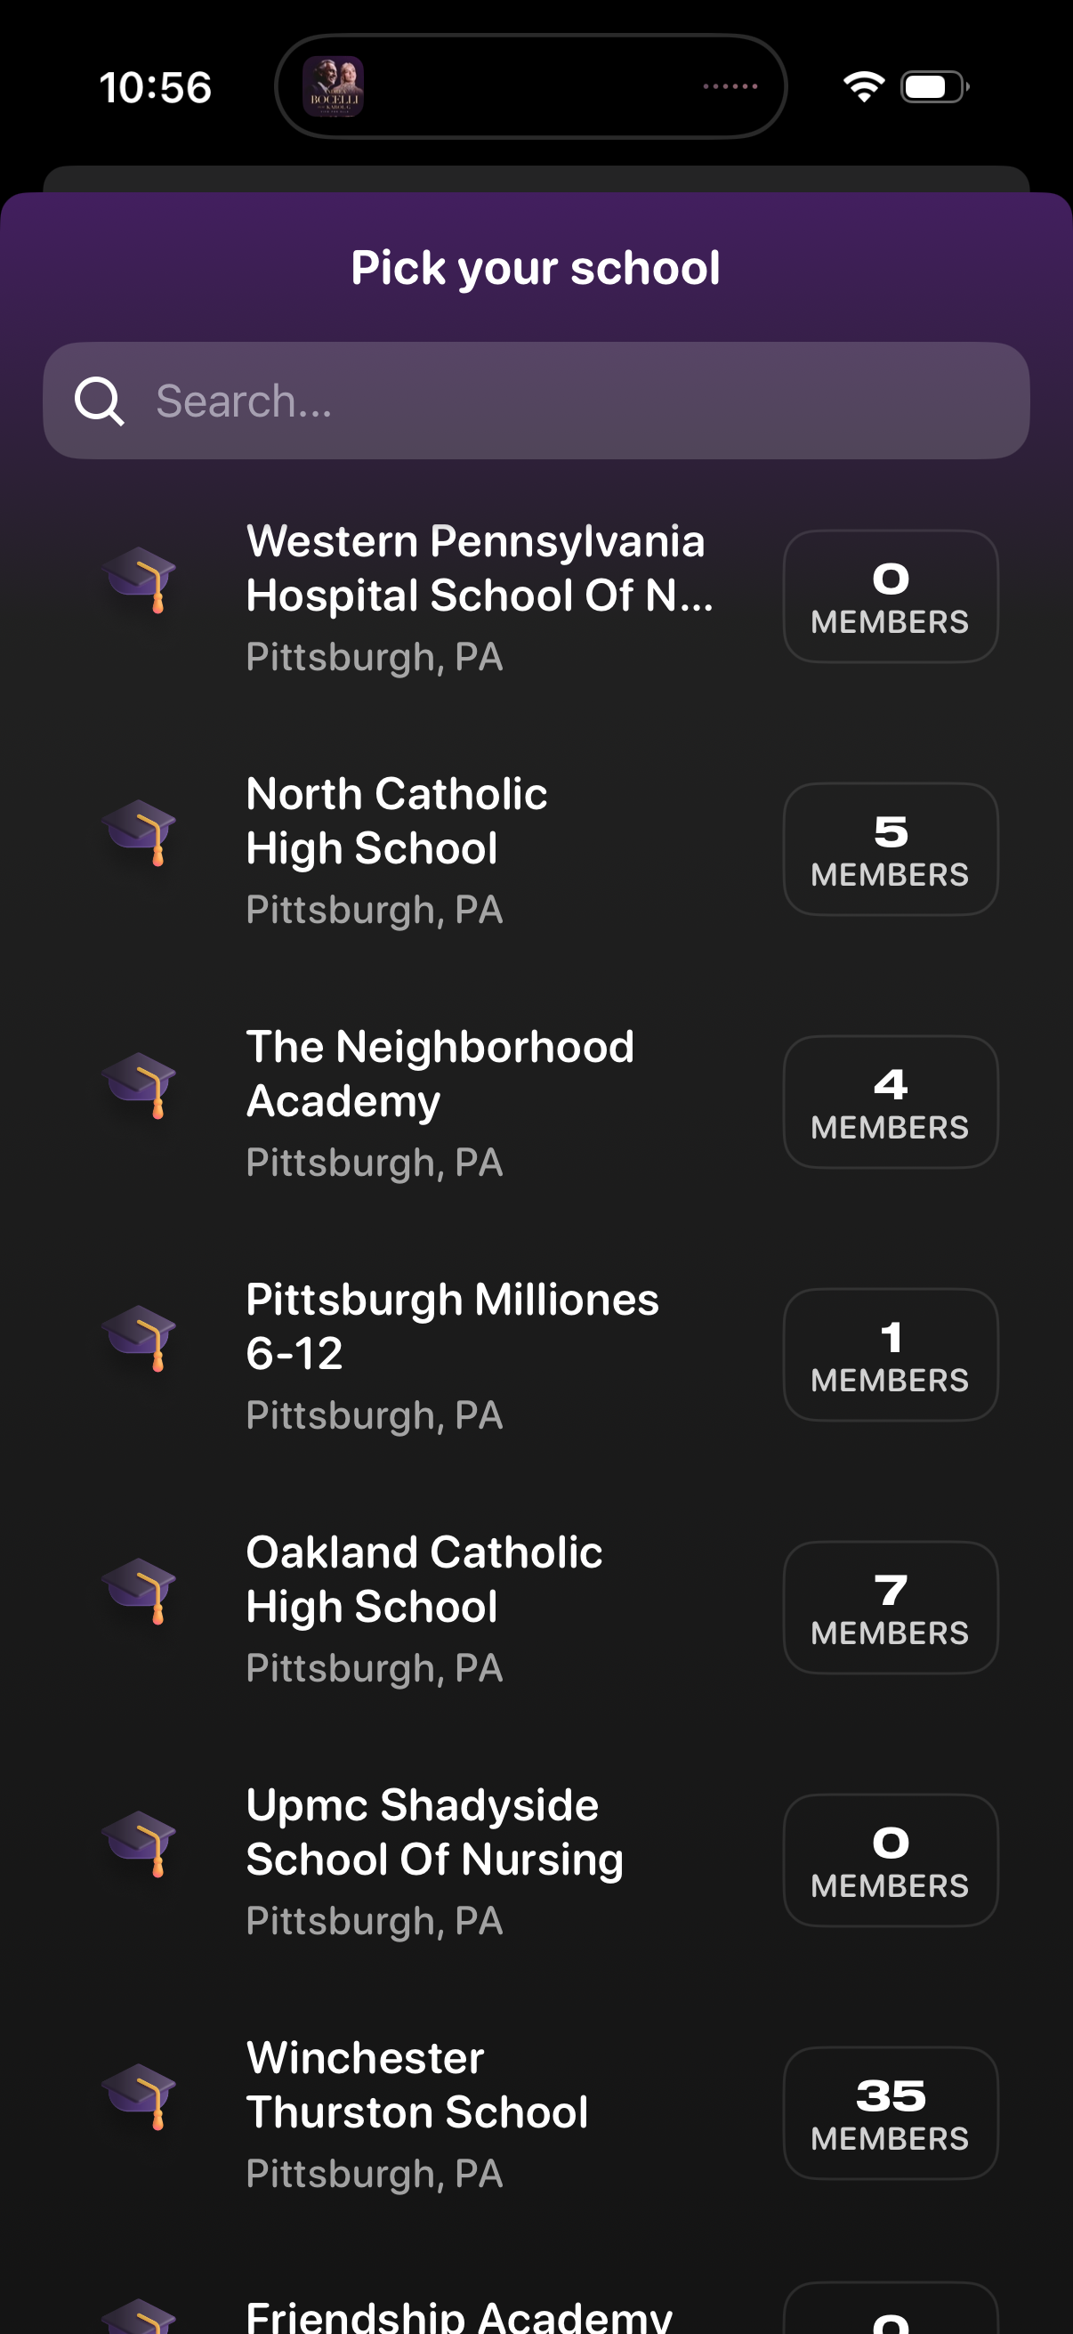1073x2334 pixels.
Task: Tap the 5 Members badge
Action: pyautogui.click(x=890, y=849)
